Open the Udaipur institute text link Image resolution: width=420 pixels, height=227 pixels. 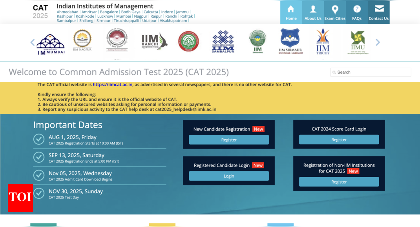pos(150,21)
